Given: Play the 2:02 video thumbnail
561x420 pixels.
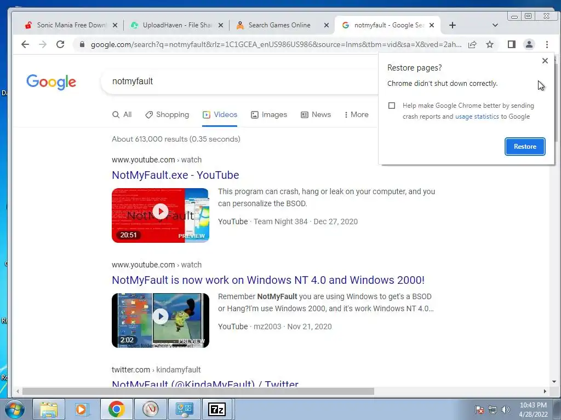Looking at the screenshot, I should [x=161, y=320].
